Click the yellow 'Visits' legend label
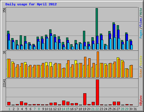This screenshot has width=144, height=112. (x=141, y=61)
